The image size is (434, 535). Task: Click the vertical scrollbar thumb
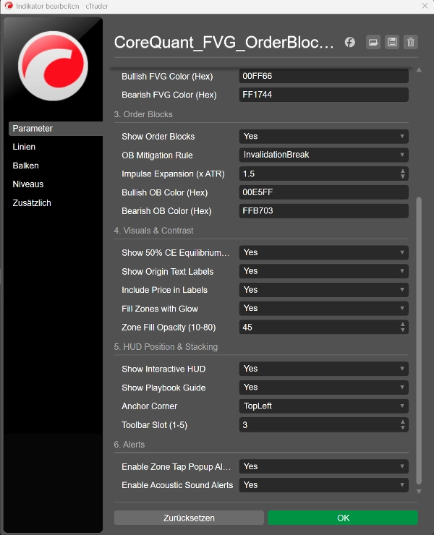pyautogui.click(x=419, y=341)
